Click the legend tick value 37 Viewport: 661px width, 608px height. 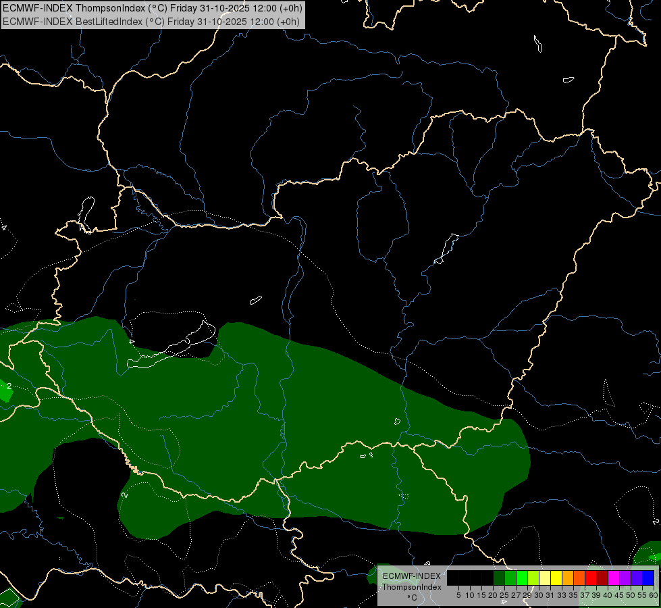[585, 595]
